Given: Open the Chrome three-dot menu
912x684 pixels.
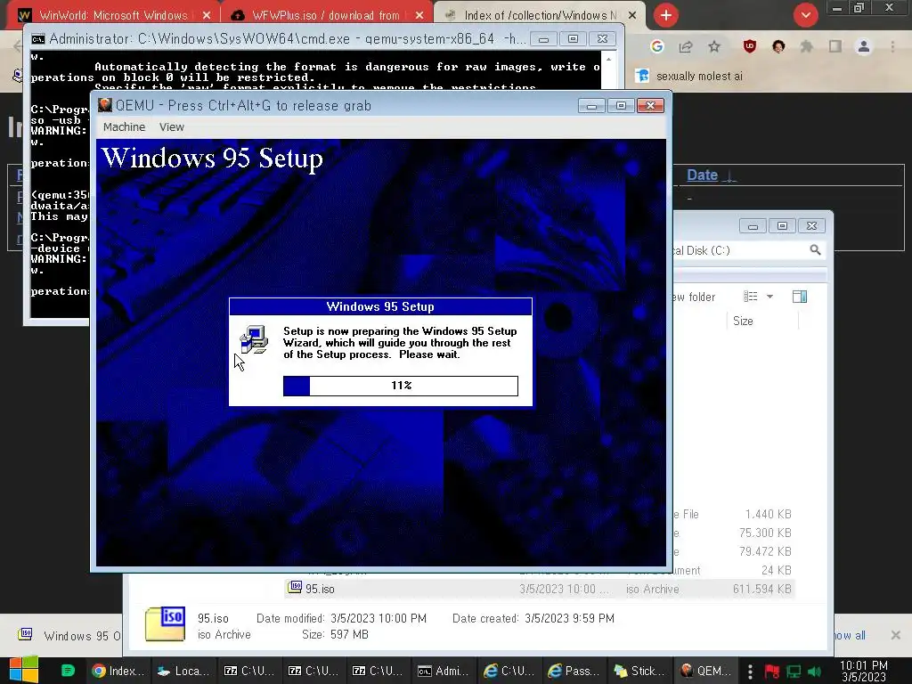Looking at the screenshot, I should tap(892, 46).
